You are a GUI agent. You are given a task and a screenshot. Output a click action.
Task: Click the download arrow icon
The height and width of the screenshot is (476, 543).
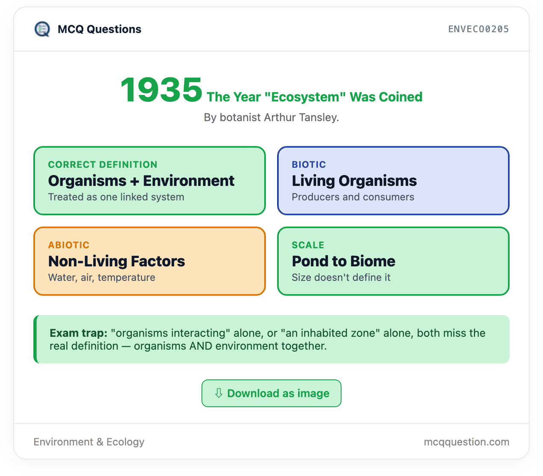(218, 393)
